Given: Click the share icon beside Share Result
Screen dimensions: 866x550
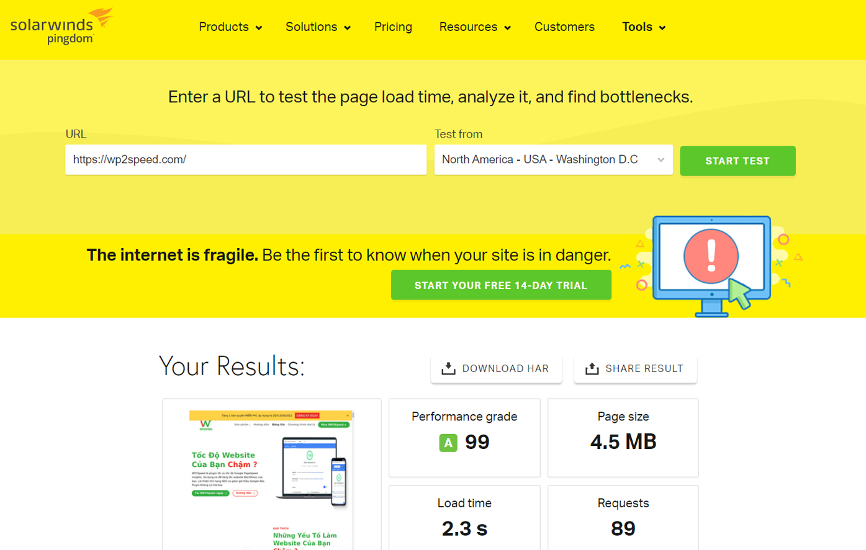Looking at the screenshot, I should coord(592,369).
